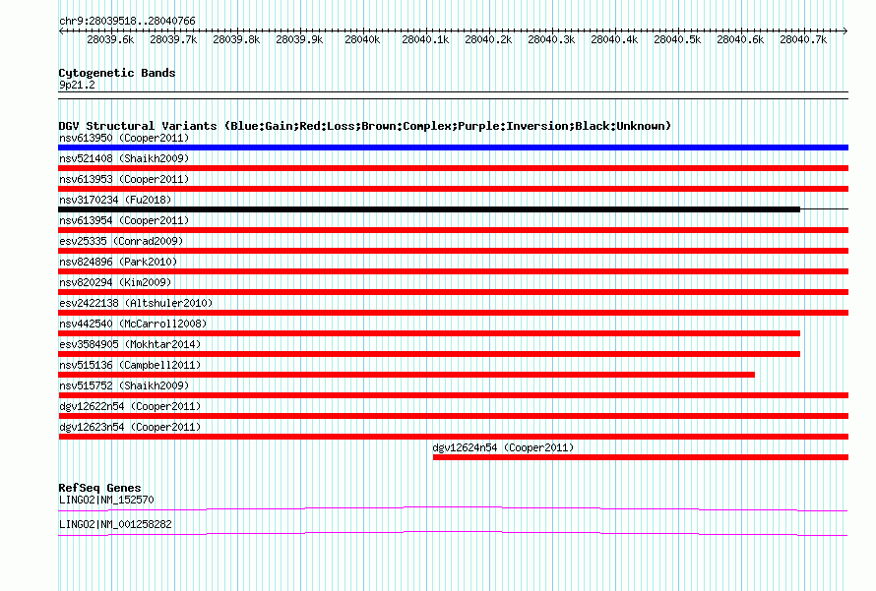Select the 9p21.2 band label
The height and width of the screenshot is (591, 876).
coord(77,85)
